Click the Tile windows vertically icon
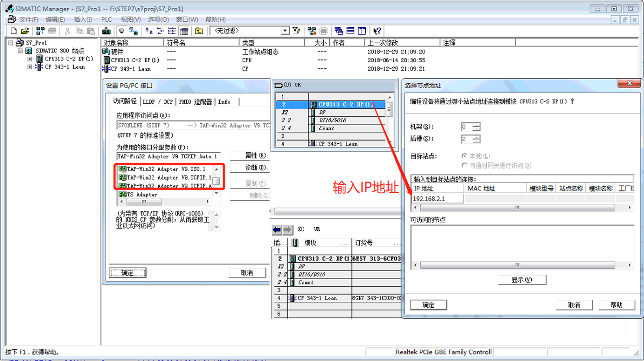 [362, 31]
